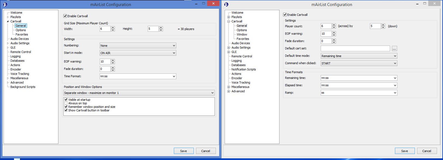Click Fade duration field in right window
This screenshot has width=443, height=160.
click(326, 41)
